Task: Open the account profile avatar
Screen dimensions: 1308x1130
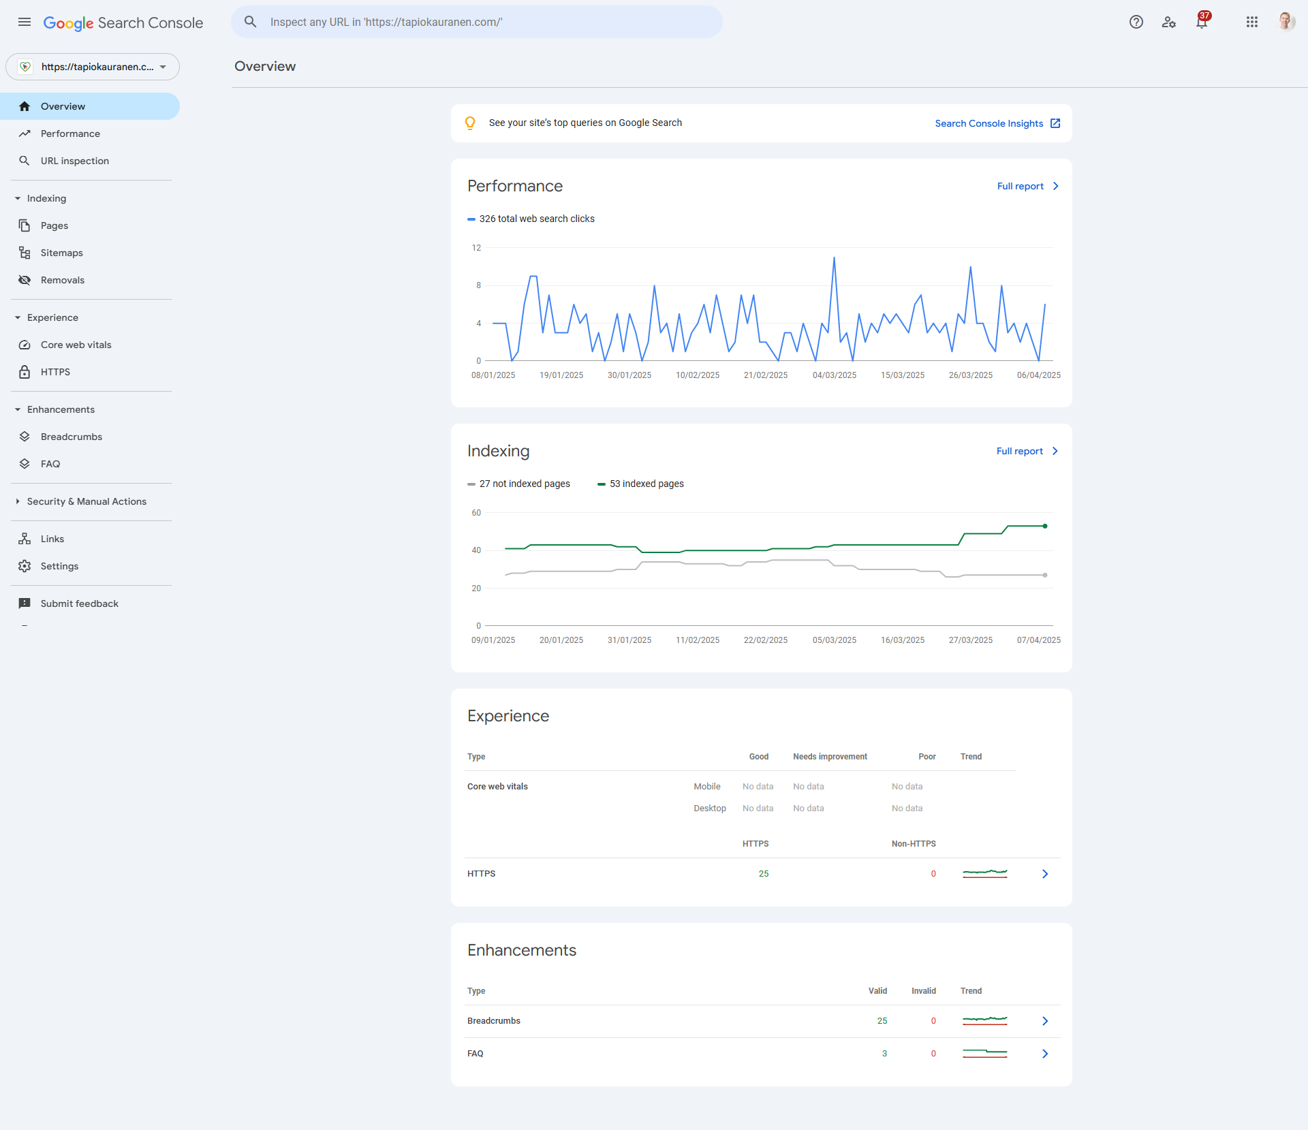Action: 1286,22
